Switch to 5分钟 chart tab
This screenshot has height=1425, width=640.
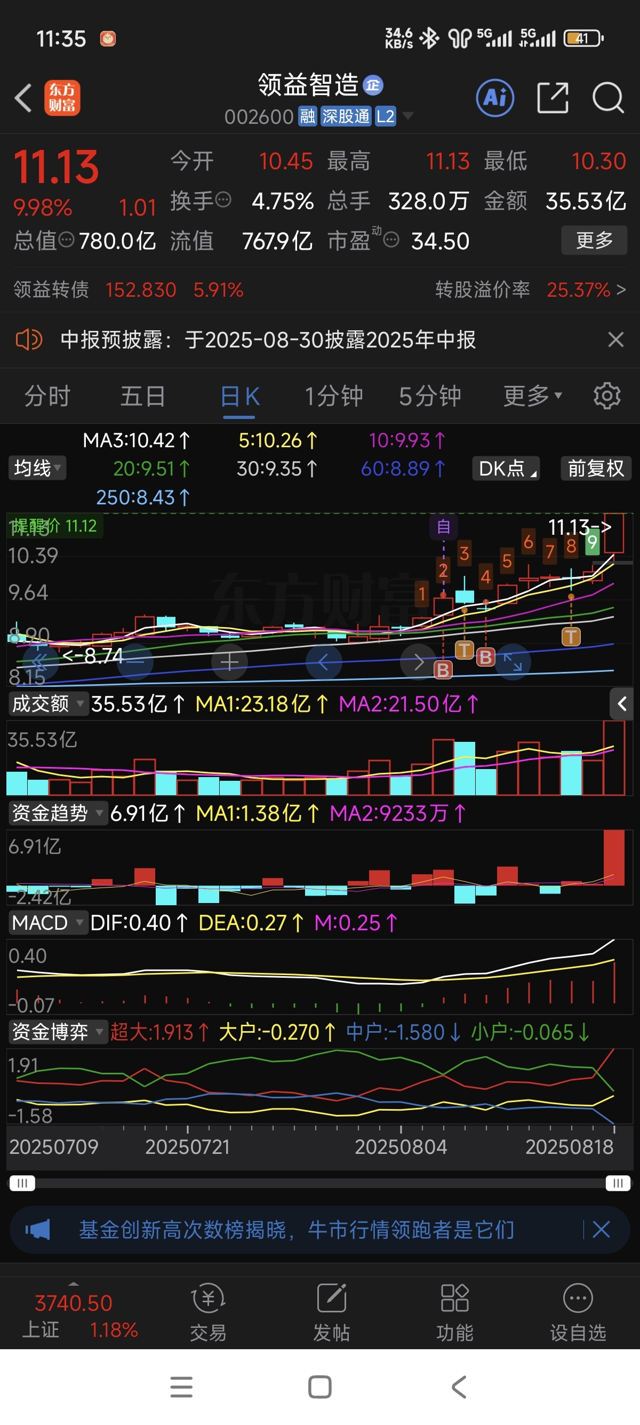click(x=430, y=397)
